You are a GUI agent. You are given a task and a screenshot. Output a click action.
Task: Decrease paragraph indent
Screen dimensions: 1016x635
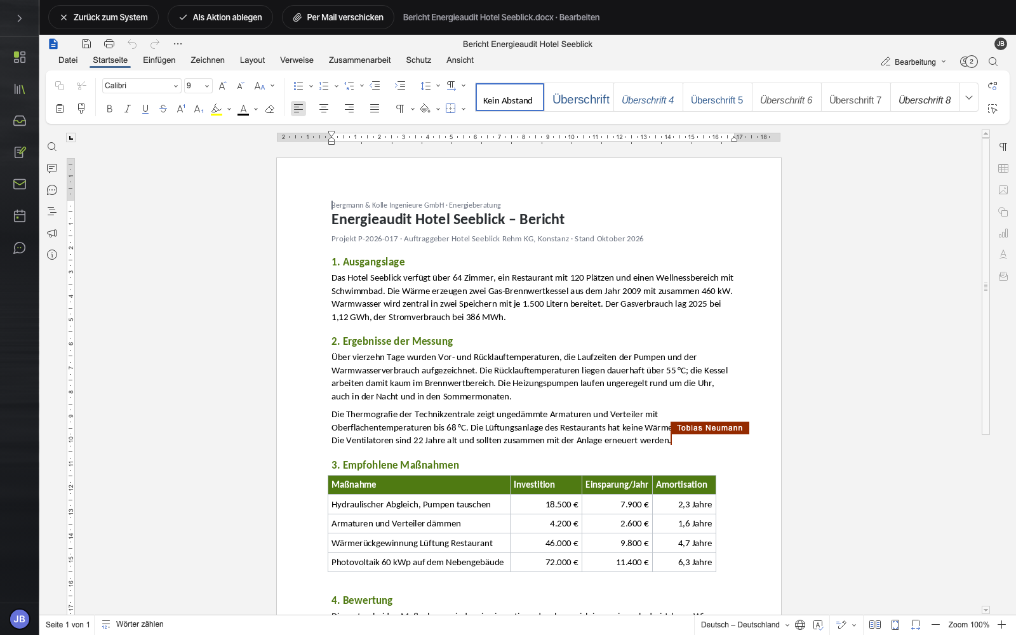click(375, 86)
